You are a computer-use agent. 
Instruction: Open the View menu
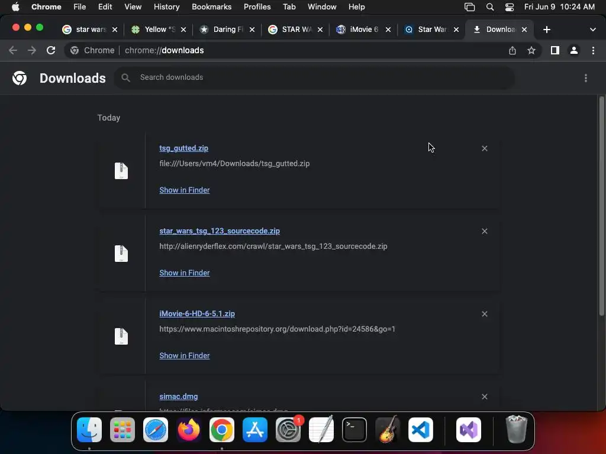pyautogui.click(x=133, y=7)
